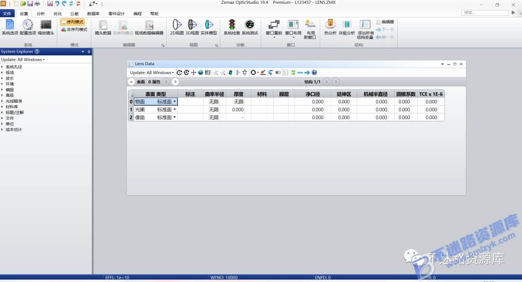522x282 pixels.
Task: Show the 2D视图 layout
Action: (177, 27)
